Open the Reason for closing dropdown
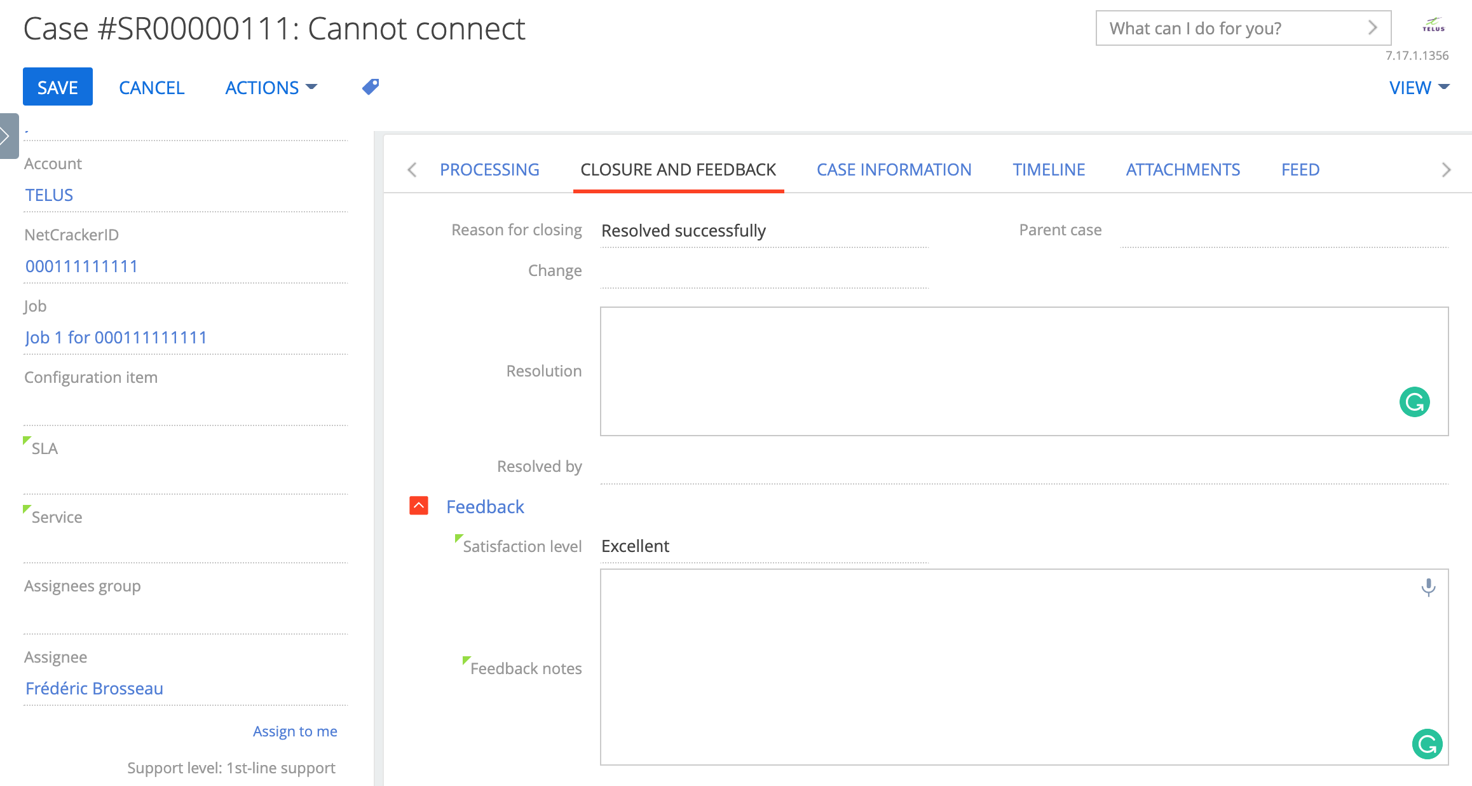The image size is (1472, 786). 764,231
